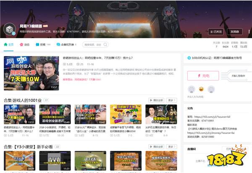This screenshot has height=173, width=252.
Task: Play all in 游戏人的1001业 collection
Action: [x=156, y=100]
